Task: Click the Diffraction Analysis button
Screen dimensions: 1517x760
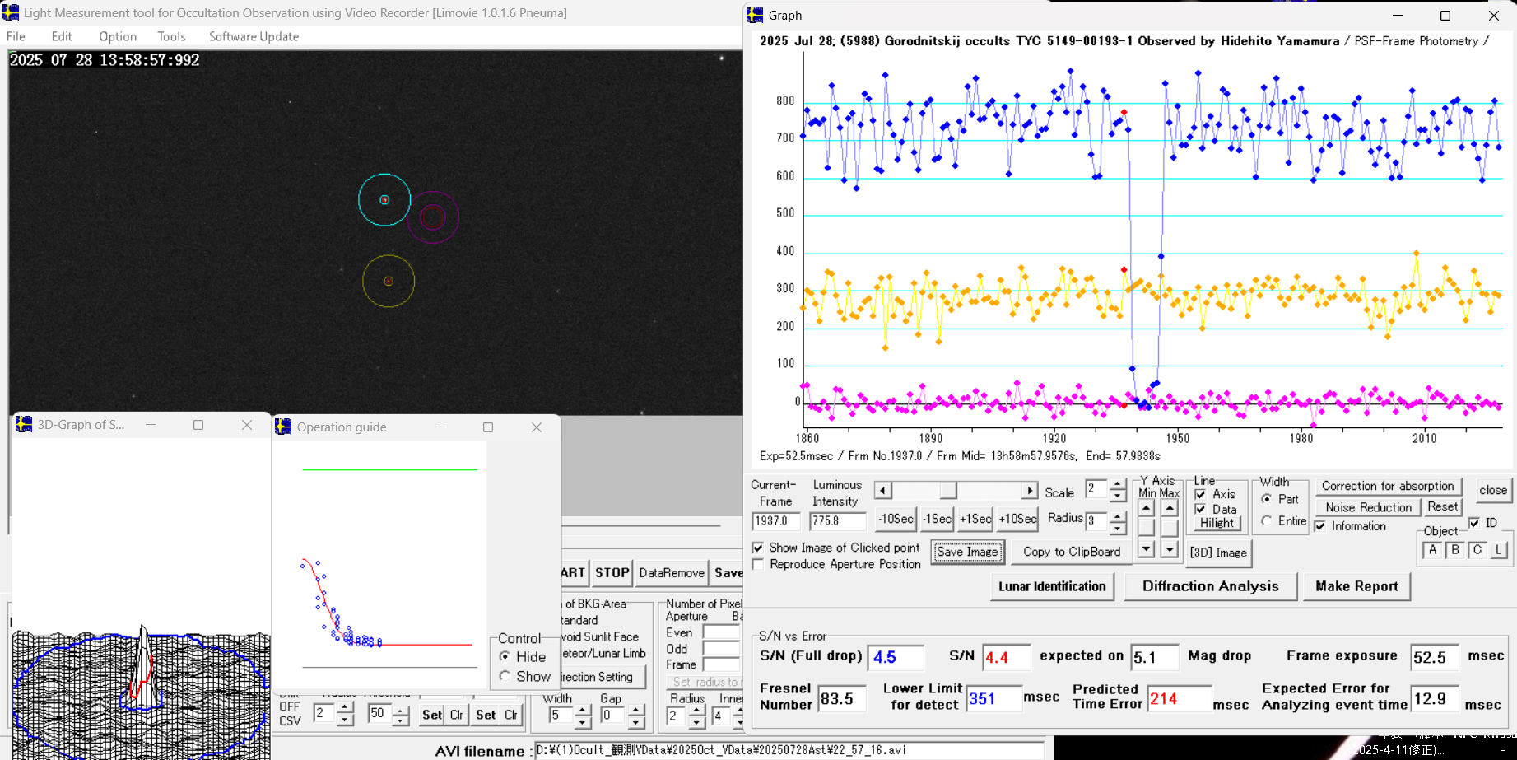Action: (1210, 586)
